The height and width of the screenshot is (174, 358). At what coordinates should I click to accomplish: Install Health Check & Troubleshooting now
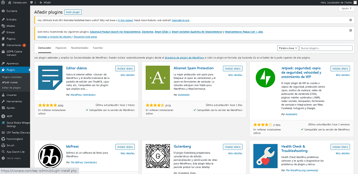(340, 147)
